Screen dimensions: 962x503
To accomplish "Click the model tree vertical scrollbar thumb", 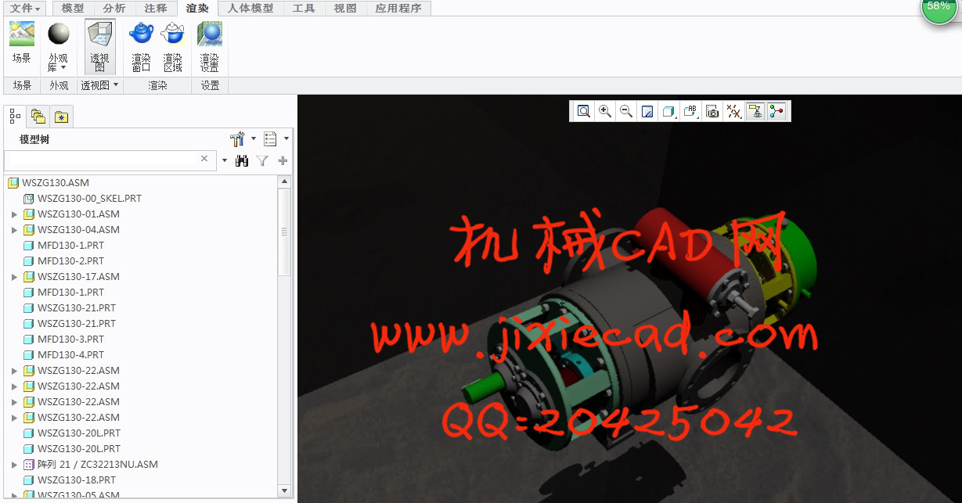I will point(284,232).
